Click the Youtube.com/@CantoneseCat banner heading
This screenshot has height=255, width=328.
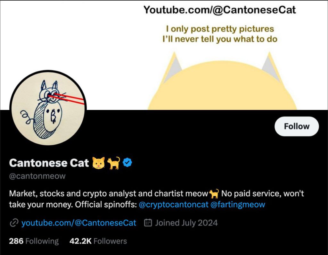[220, 10]
